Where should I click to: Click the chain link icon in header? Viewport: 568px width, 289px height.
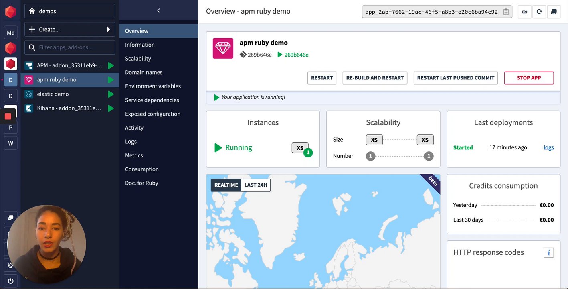[x=524, y=12]
